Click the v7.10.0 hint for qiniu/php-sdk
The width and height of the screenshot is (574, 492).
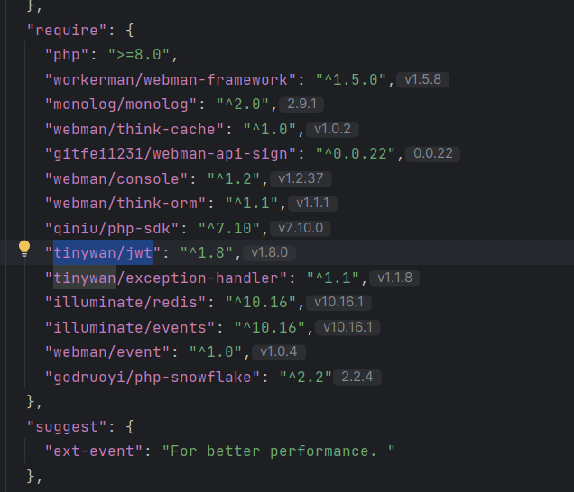[301, 228]
